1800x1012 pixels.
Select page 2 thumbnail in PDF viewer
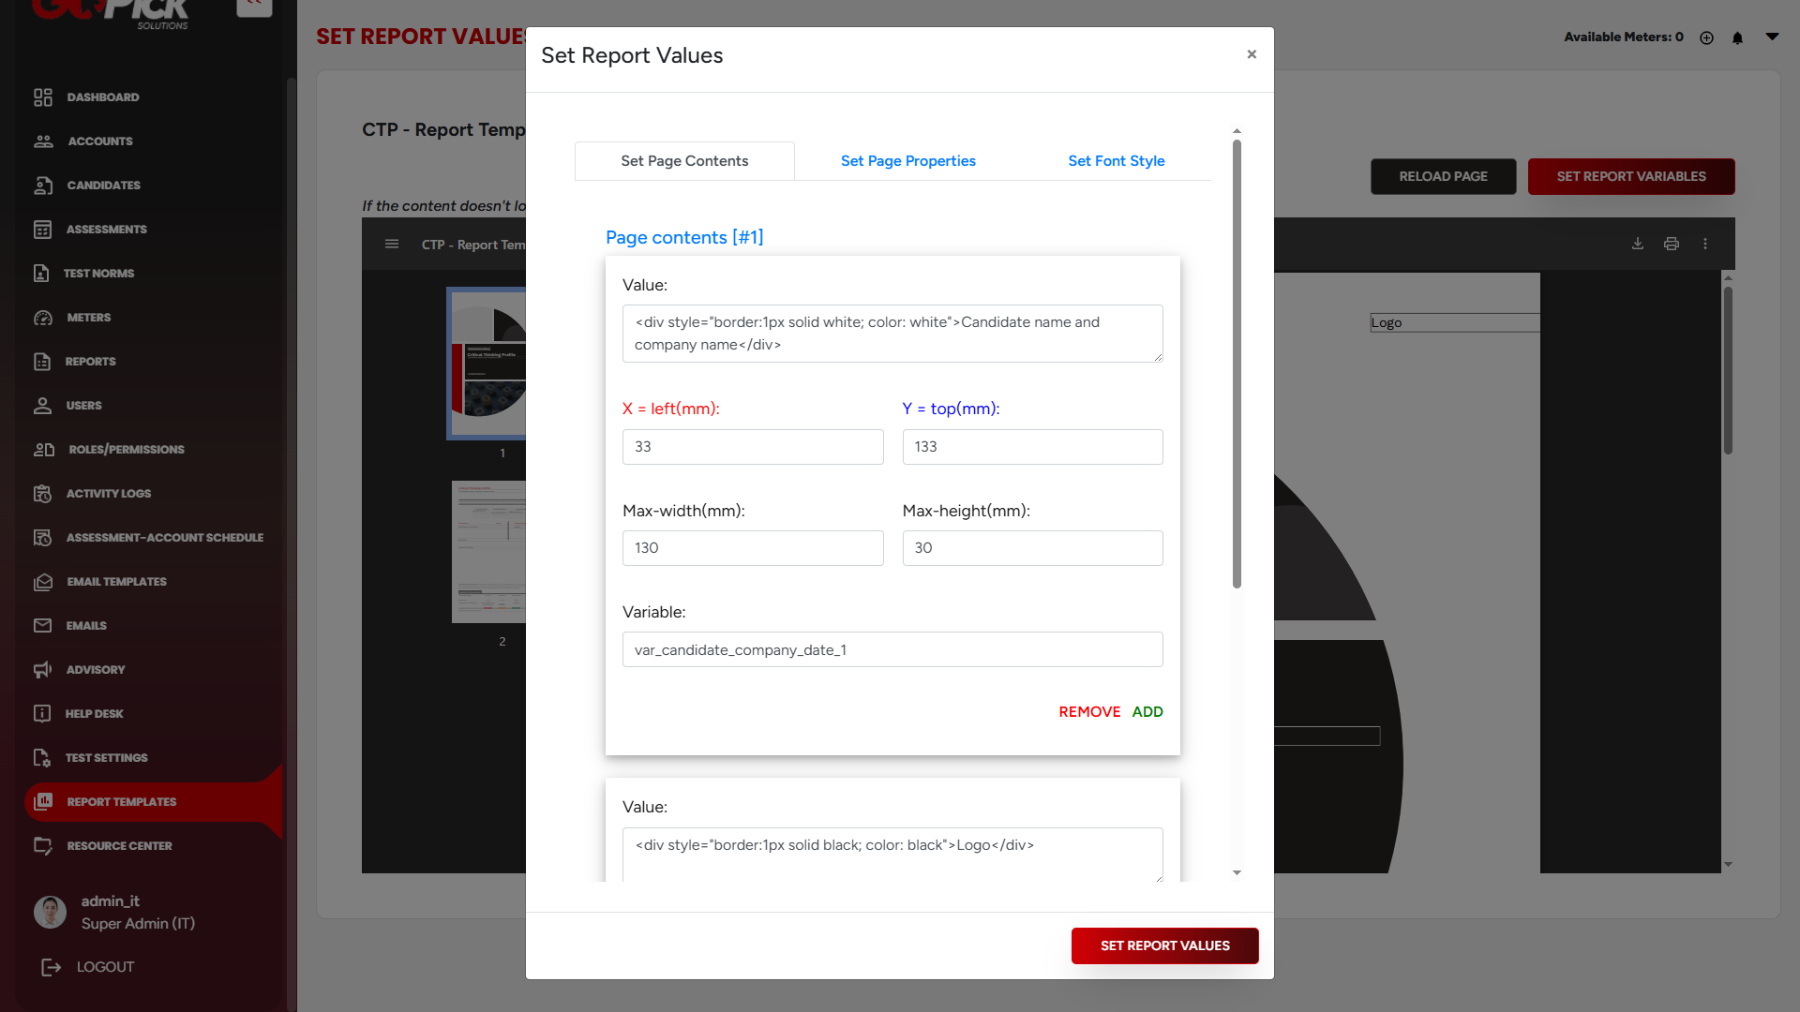[x=489, y=552]
